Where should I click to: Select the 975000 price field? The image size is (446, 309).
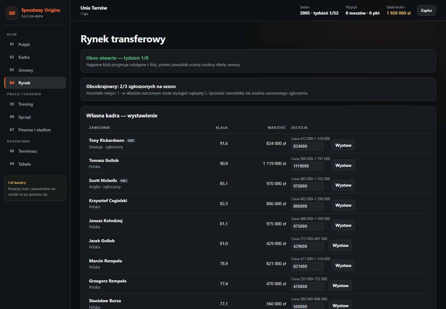click(308, 226)
